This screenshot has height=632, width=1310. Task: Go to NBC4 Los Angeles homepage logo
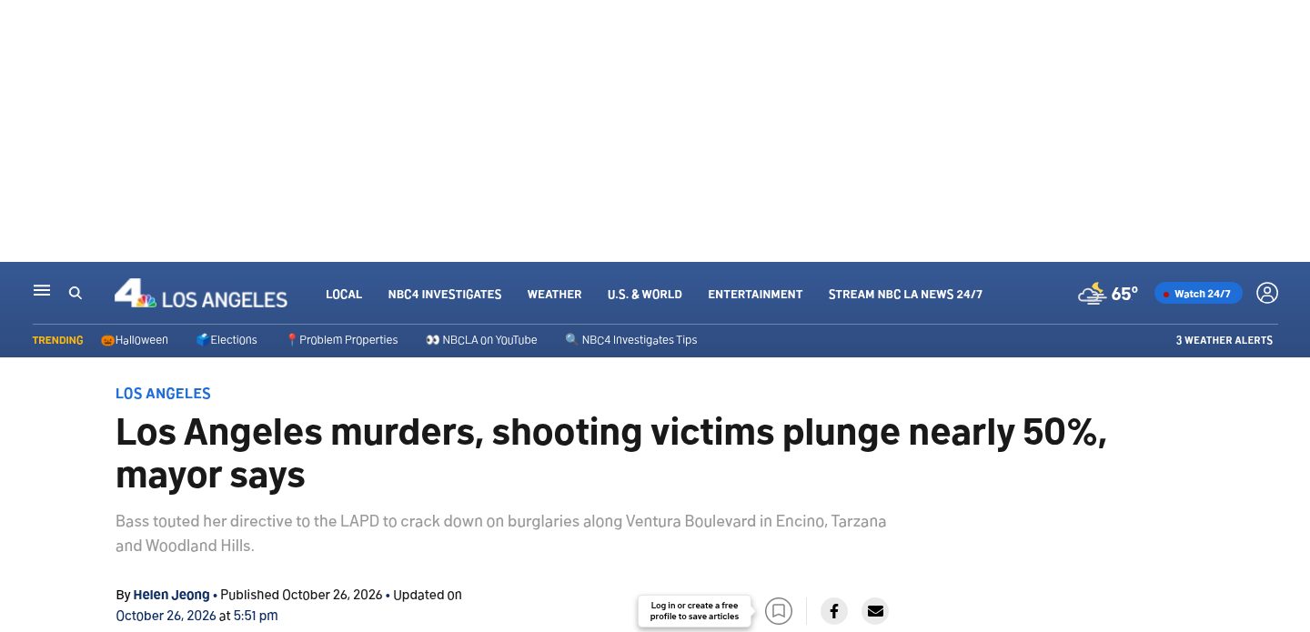[x=201, y=294]
